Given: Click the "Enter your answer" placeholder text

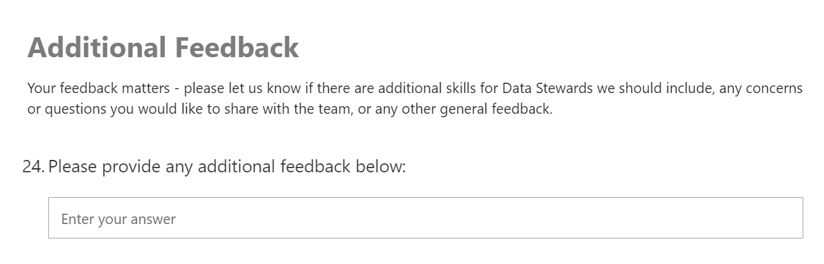Looking at the screenshot, I should coord(118,219).
